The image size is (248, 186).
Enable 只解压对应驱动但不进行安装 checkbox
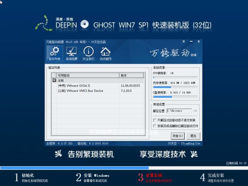tap(155, 120)
